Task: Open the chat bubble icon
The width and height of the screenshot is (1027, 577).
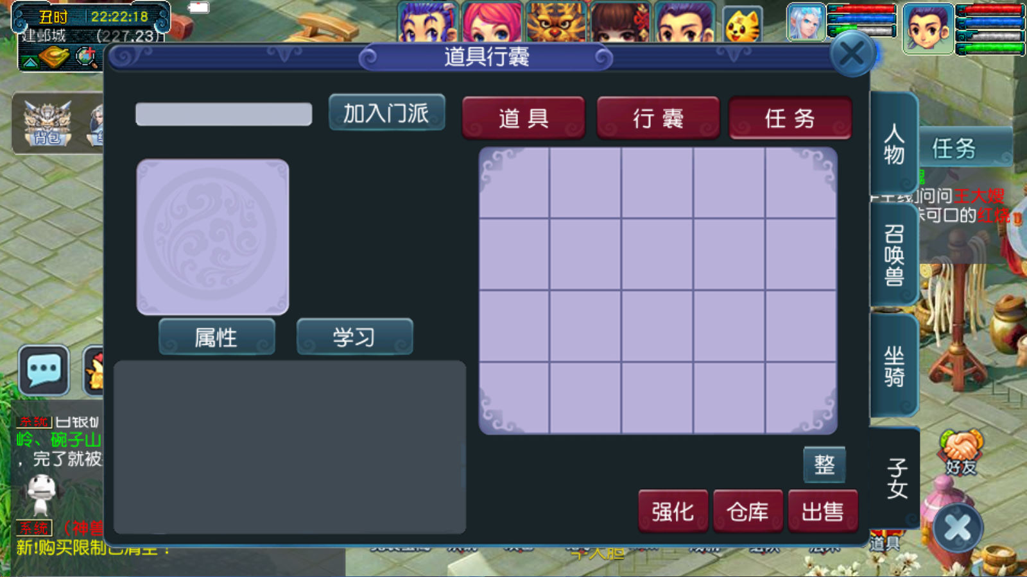Action: coord(44,370)
